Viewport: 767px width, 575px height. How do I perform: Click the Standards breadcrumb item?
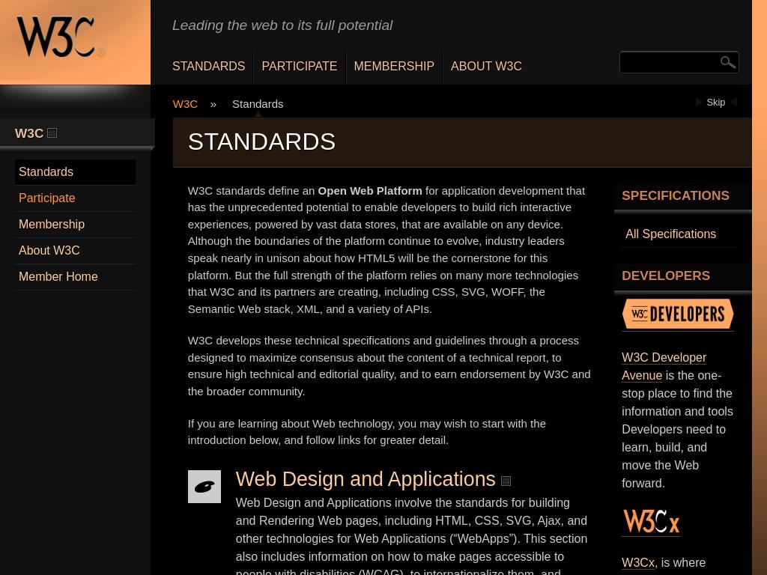[x=258, y=104]
